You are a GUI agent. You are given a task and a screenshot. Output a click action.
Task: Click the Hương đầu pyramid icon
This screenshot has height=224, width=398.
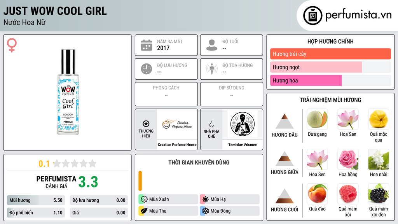point(285,121)
